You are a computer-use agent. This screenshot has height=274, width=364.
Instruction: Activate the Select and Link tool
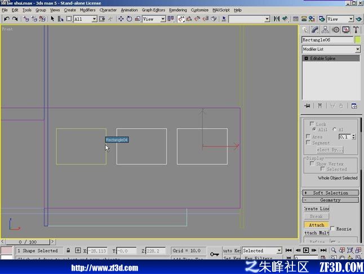[x=26, y=19]
